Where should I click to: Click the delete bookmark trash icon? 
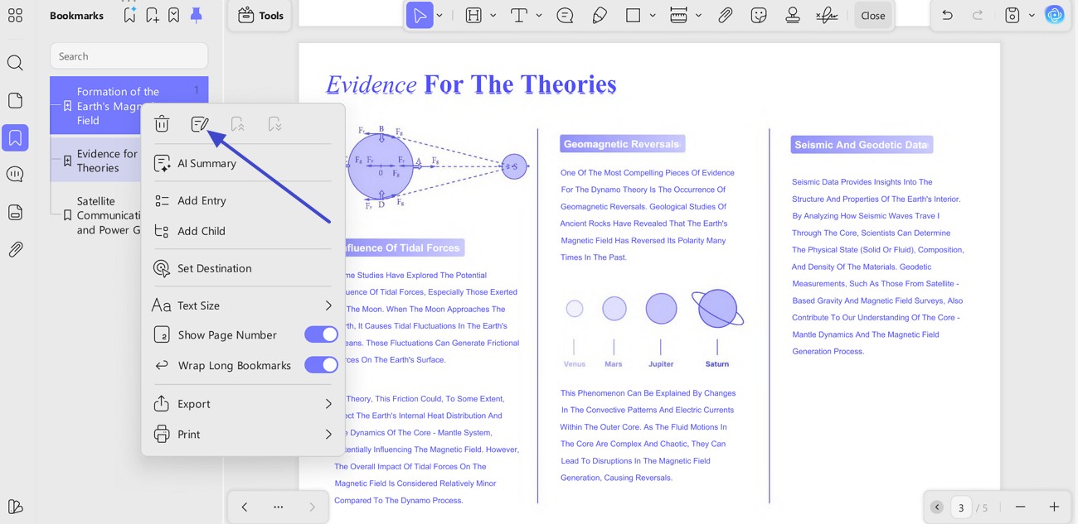[x=162, y=124]
